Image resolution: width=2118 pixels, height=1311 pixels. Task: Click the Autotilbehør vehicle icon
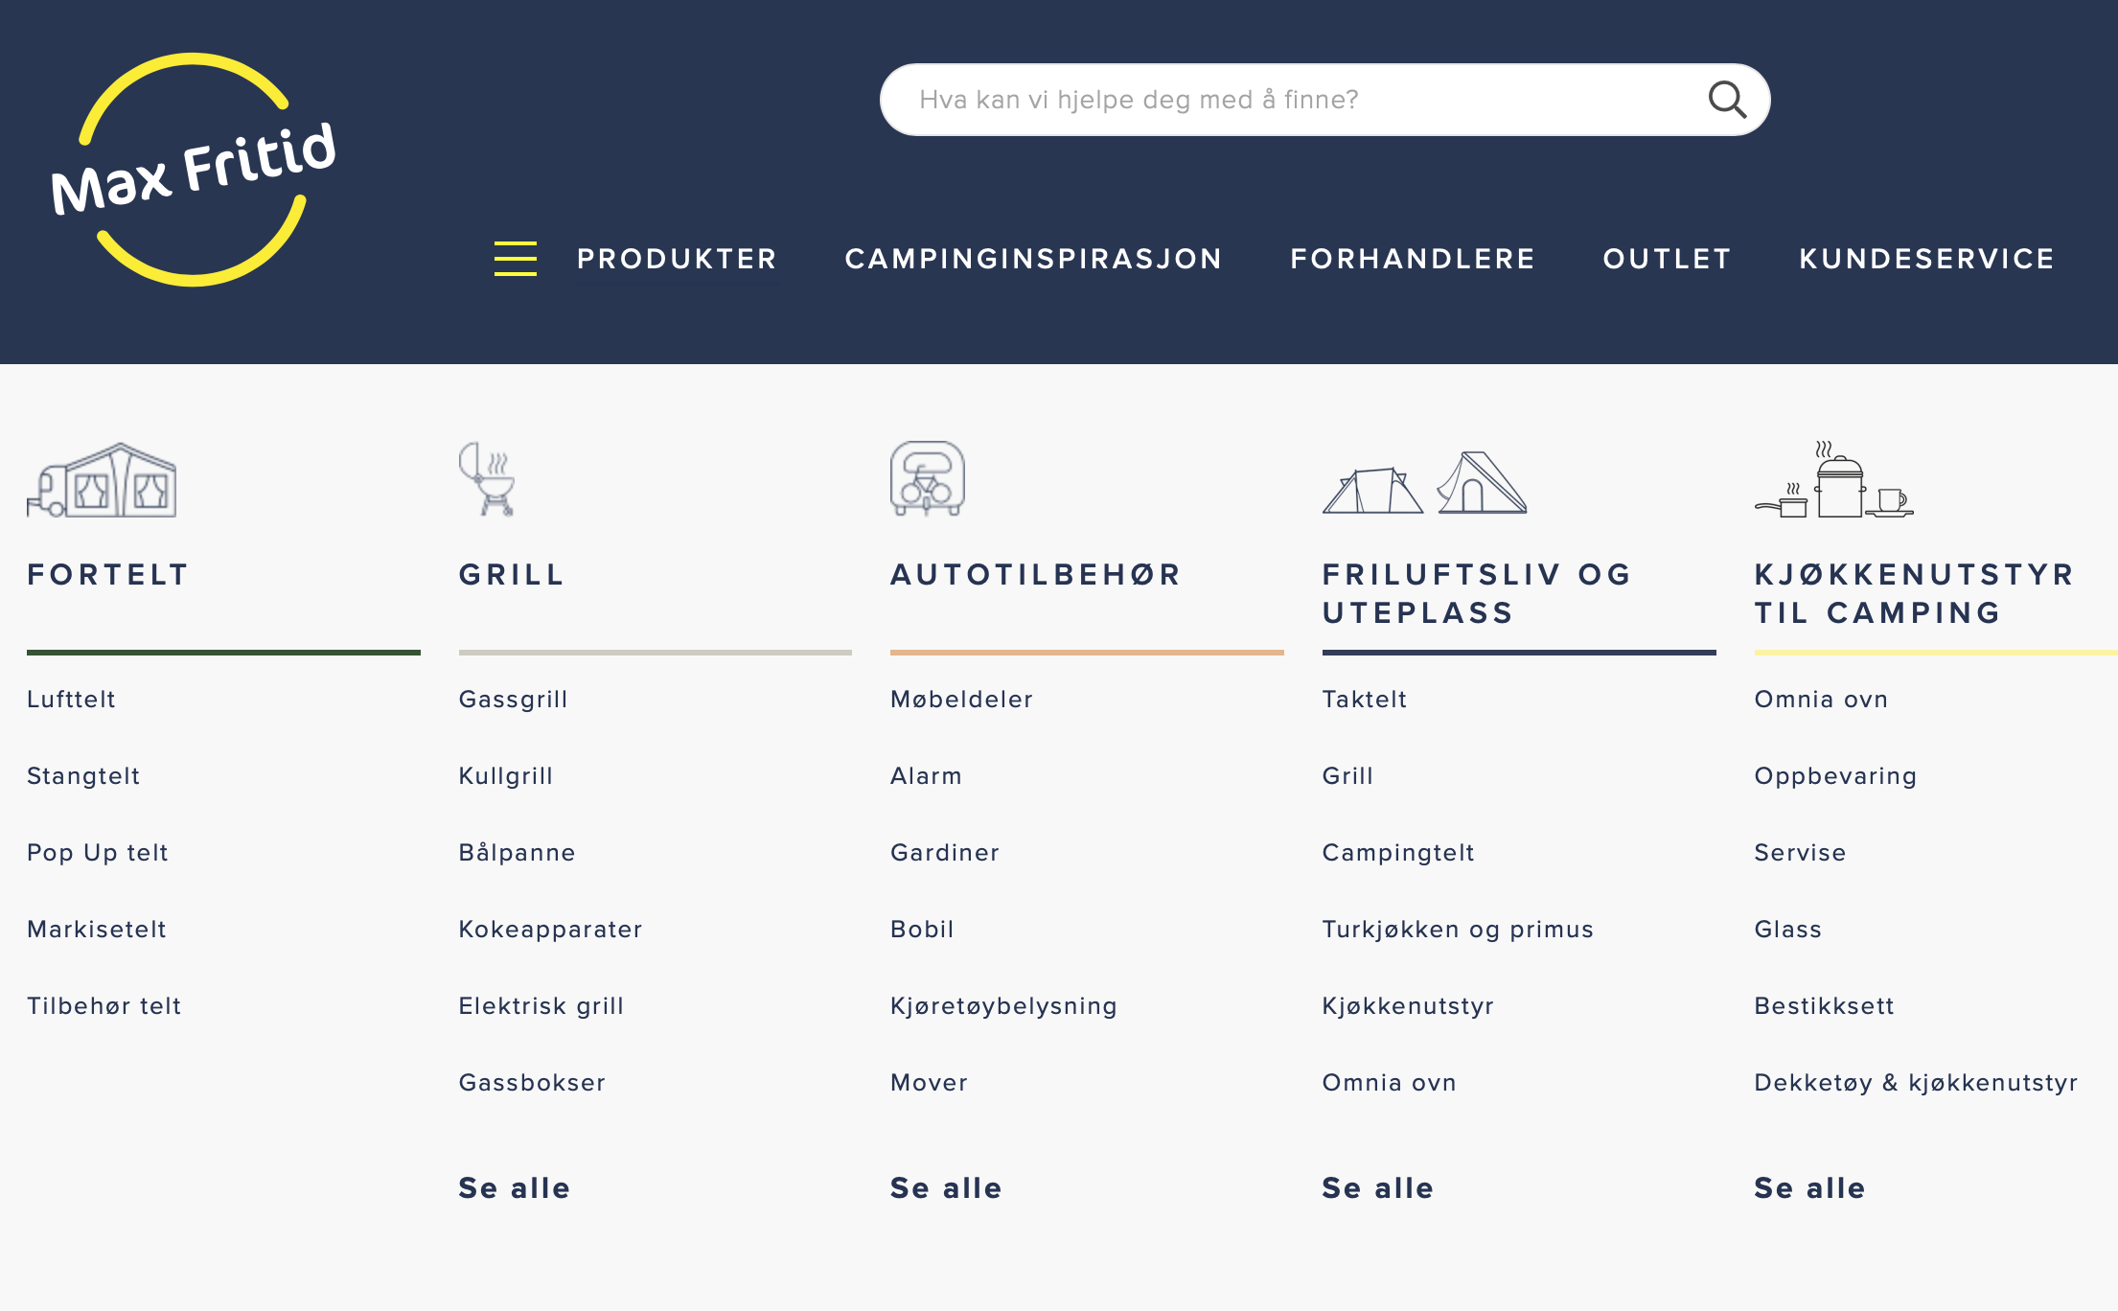pos(927,479)
